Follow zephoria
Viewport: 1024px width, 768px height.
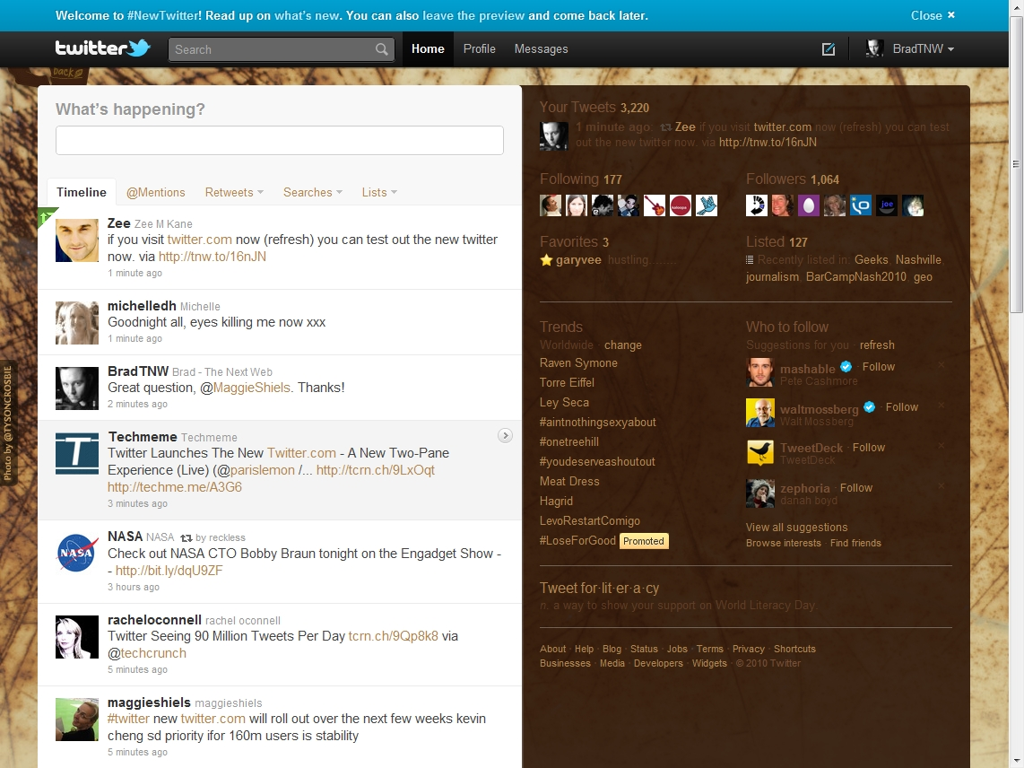[856, 488]
